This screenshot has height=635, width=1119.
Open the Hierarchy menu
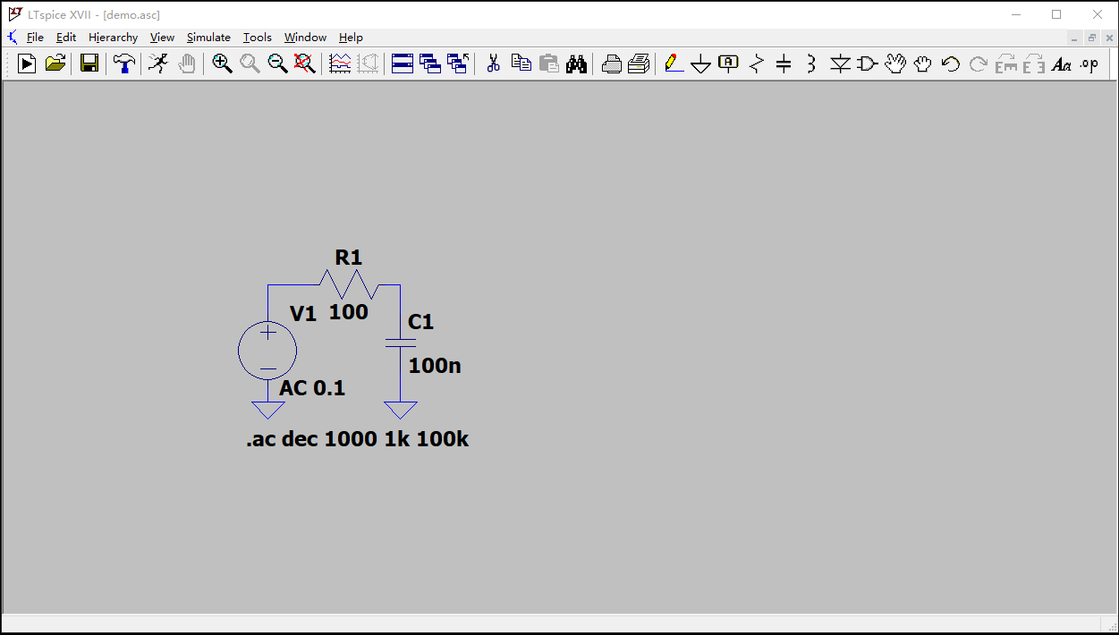pos(113,38)
